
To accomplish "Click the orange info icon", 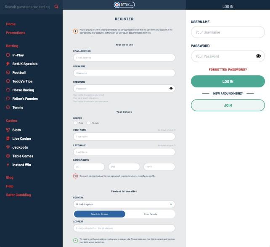I will click(75, 31).
